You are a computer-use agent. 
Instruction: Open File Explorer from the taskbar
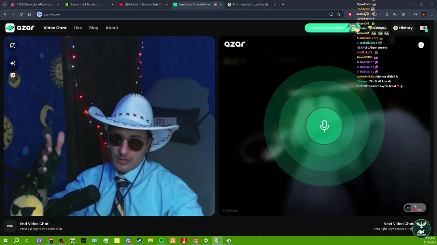tap(150, 241)
